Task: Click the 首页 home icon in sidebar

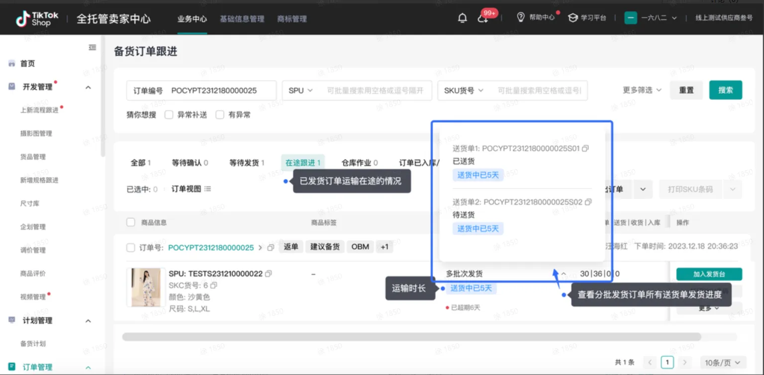Action: [11, 64]
